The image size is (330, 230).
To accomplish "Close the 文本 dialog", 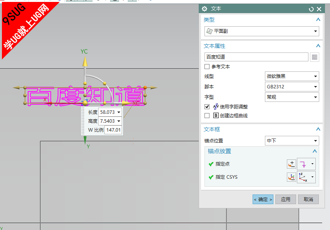I will (x=319, y=9).
